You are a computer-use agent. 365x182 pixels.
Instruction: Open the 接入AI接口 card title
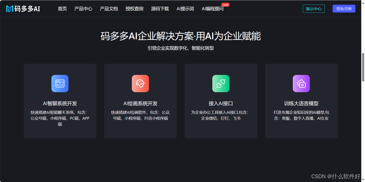[221, 104]
